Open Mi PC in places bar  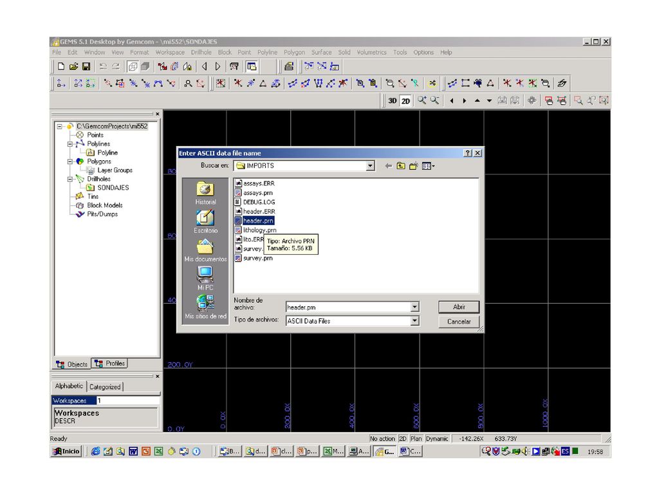point(205,279)
